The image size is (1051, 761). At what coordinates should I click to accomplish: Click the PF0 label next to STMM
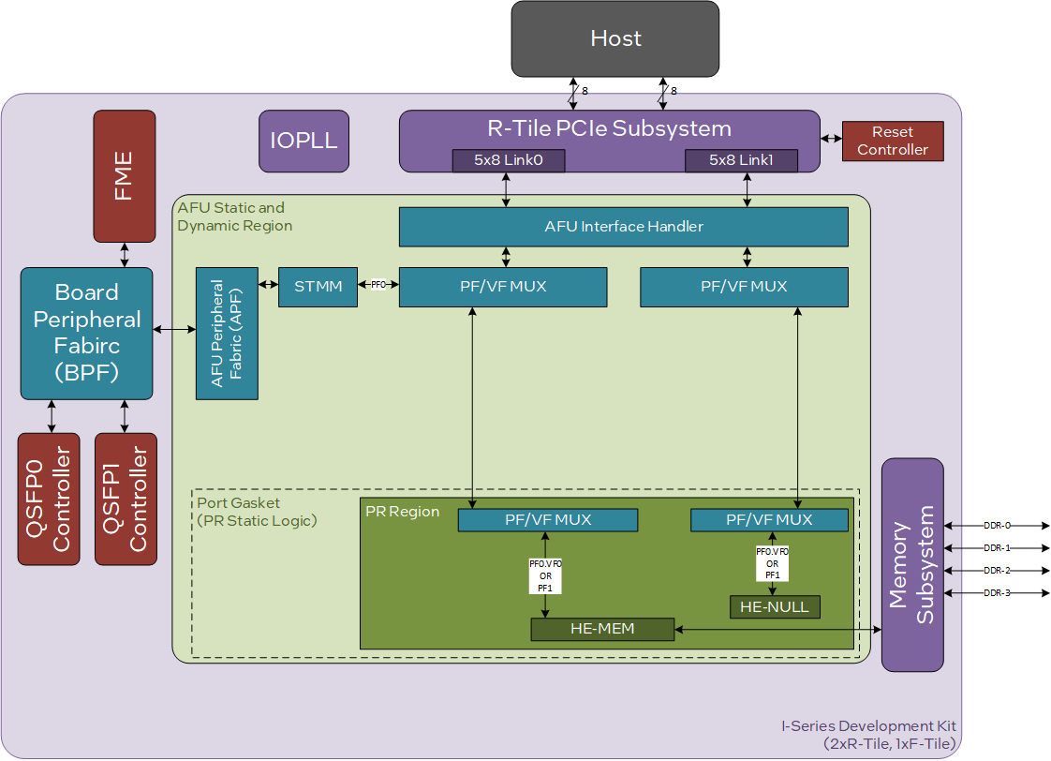pos(378,284)
